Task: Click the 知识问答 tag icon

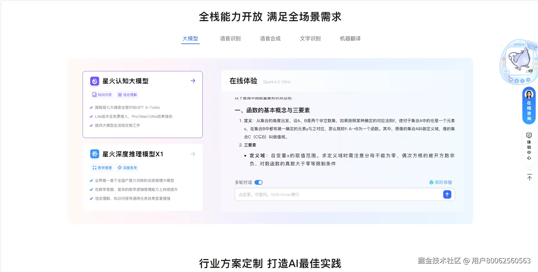Action: pos(94,95)
